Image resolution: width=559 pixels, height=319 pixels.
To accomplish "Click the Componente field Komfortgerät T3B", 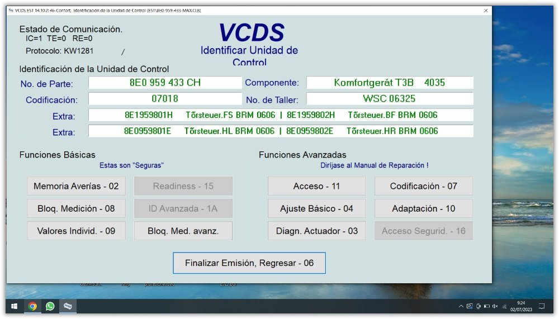I will pyautogui.click(x=390, y=83).
